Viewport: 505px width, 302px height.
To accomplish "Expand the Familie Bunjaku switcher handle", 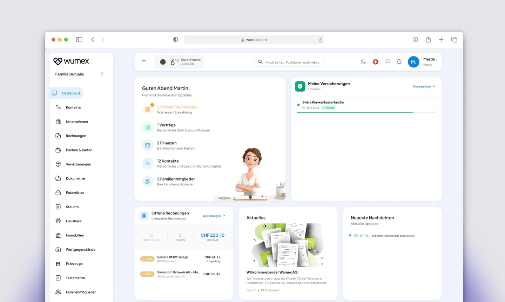I will click(x=102, y=74).
